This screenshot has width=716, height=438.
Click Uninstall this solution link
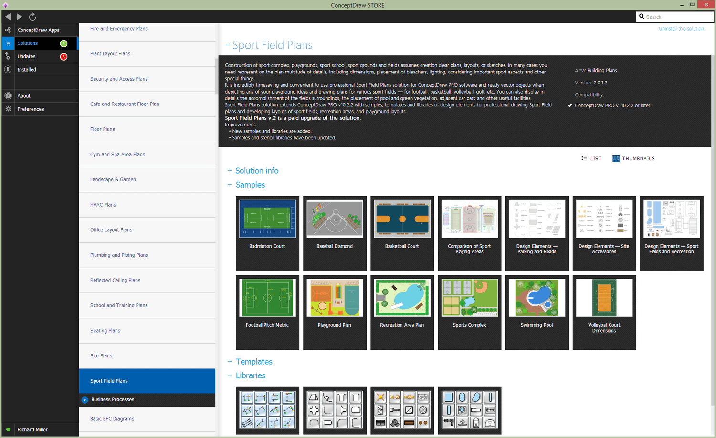pyautogui.click(x=681, y=29)
